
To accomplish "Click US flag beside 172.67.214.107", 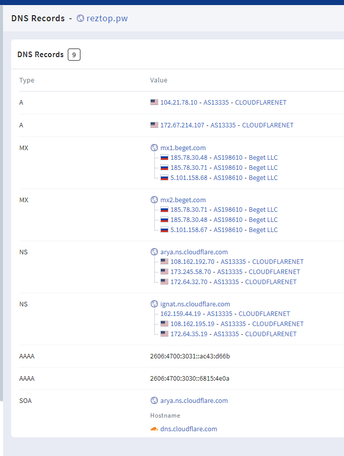I will tap(154, 125).
